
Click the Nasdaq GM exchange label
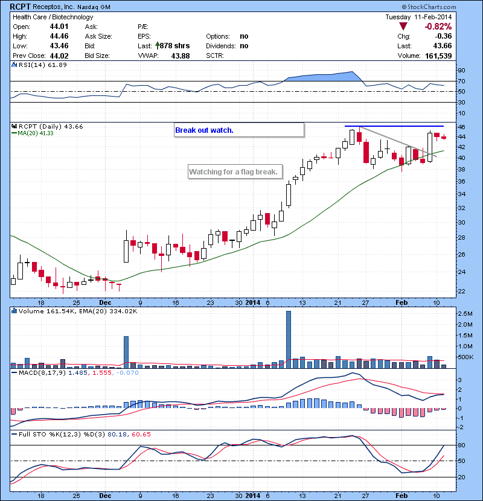(x=94, y=7)
